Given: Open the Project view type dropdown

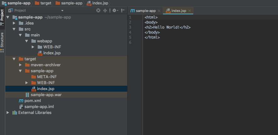Looking at the screenshot, I should [x=62, y=11].
